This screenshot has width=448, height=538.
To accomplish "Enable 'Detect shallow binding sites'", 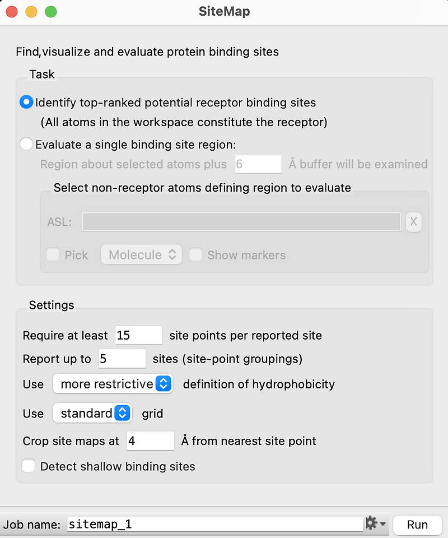I will [x=29, y=466].
